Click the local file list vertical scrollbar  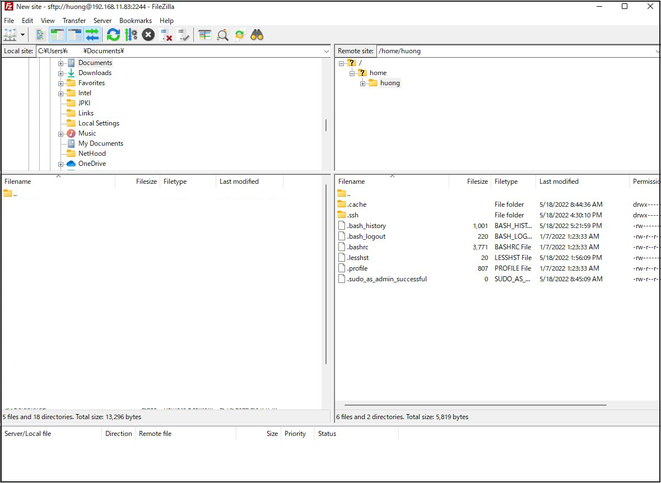click(326, 274)
